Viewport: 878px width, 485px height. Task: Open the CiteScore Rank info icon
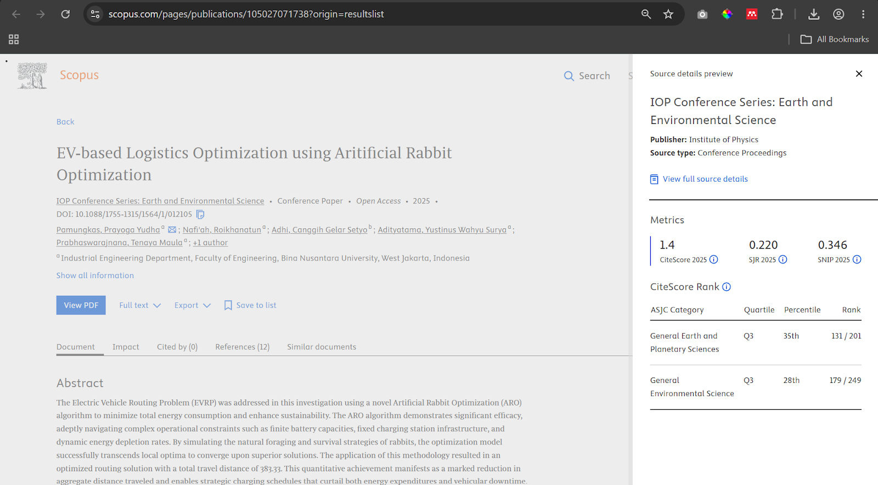[x=727, y=287]
